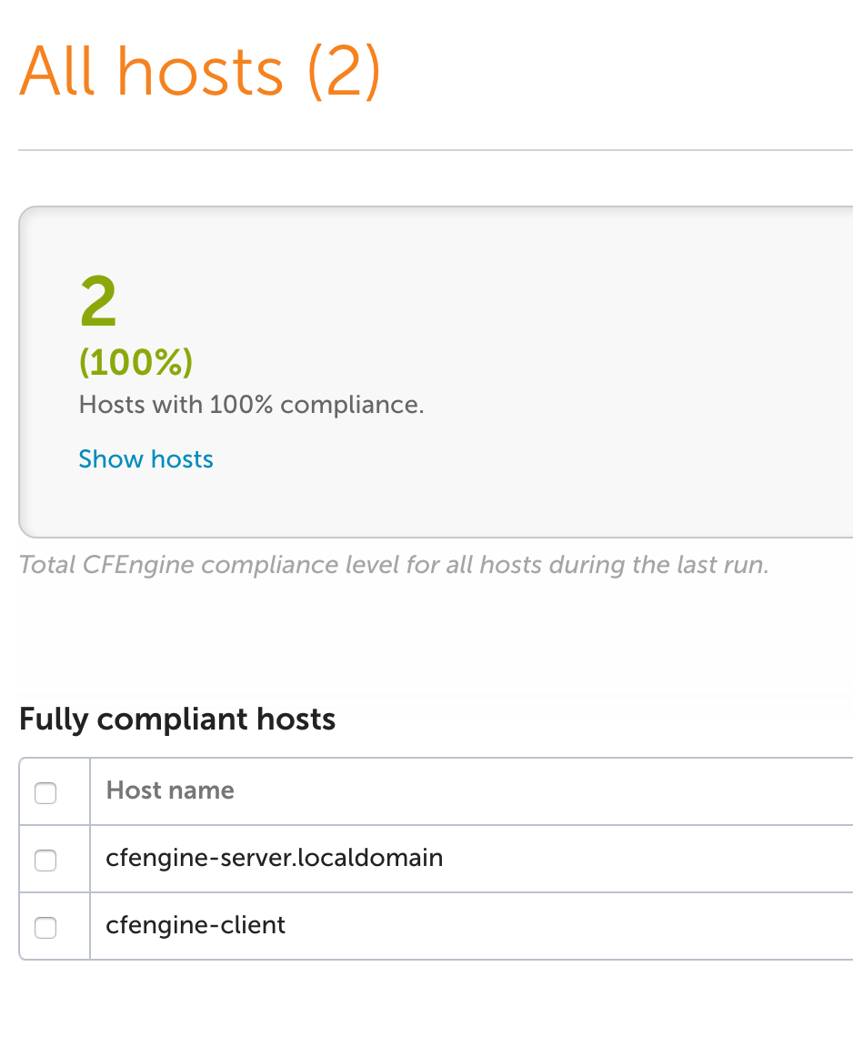This screenshot has height=1037, width=853.
Task: Click the italic Total CFEngine compliance caption
Action: click(394, 565)
